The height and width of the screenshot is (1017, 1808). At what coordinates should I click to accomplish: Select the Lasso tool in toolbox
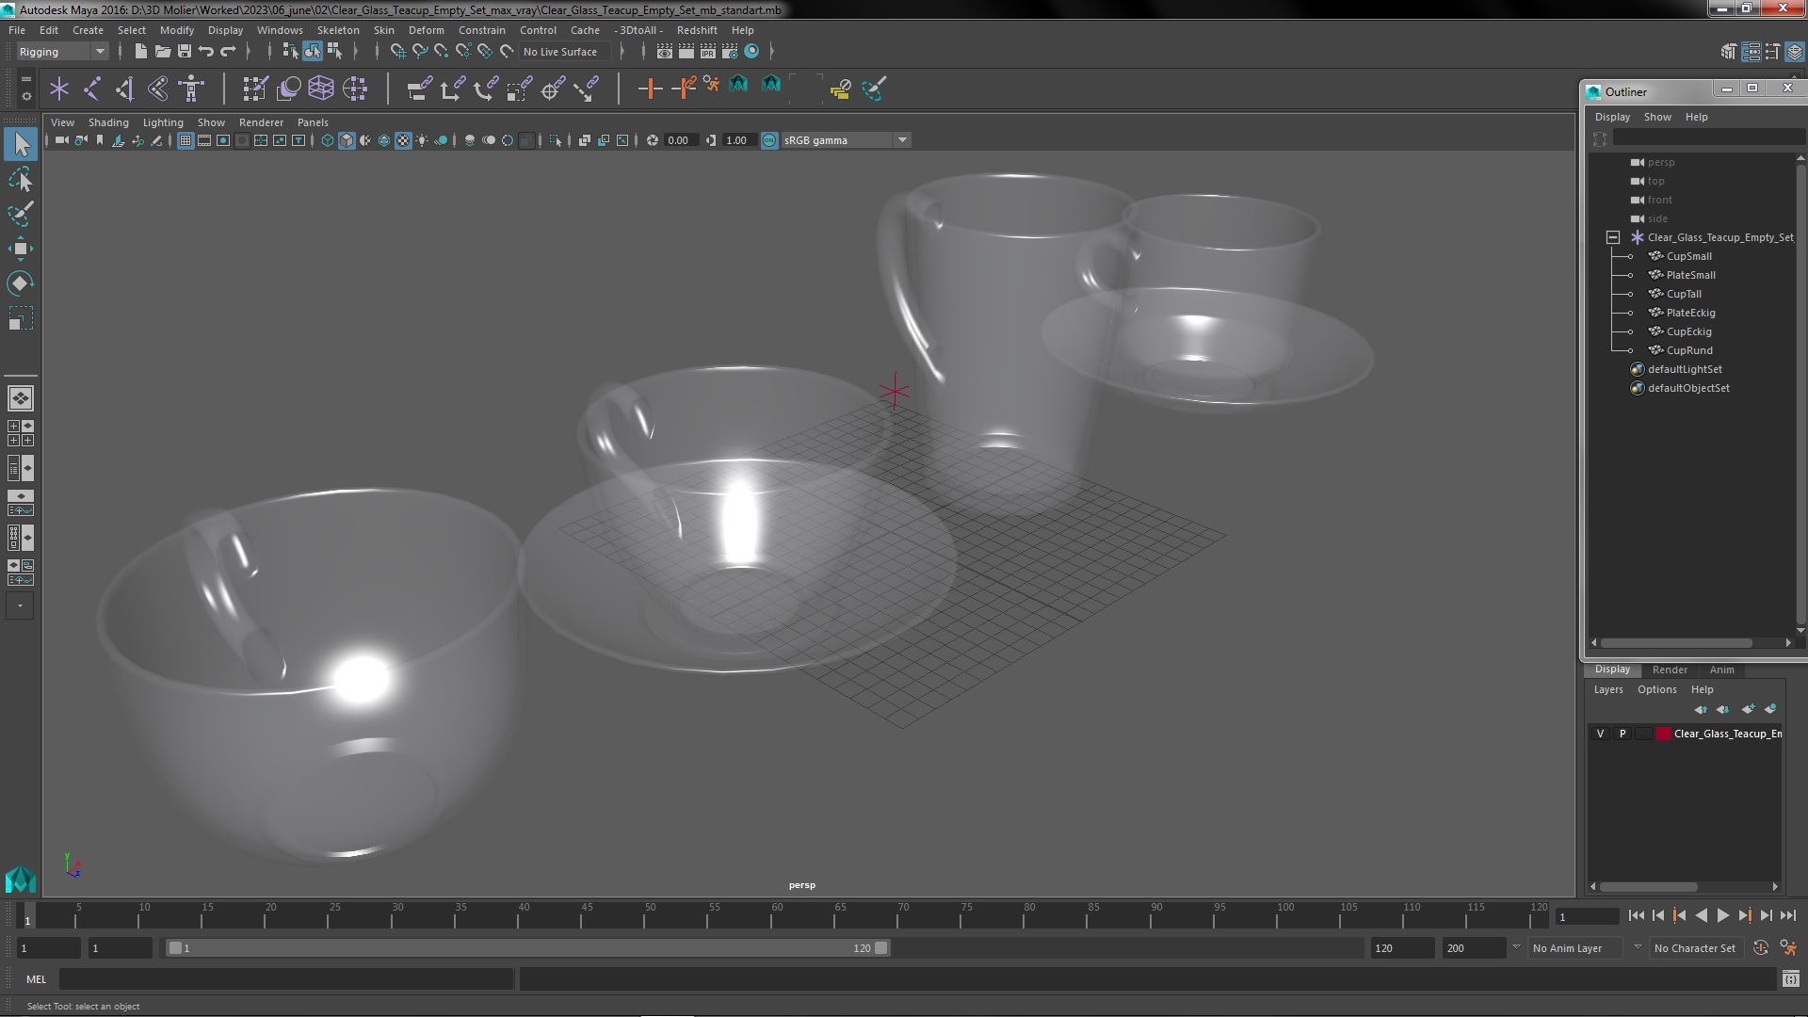pos(21,179)
